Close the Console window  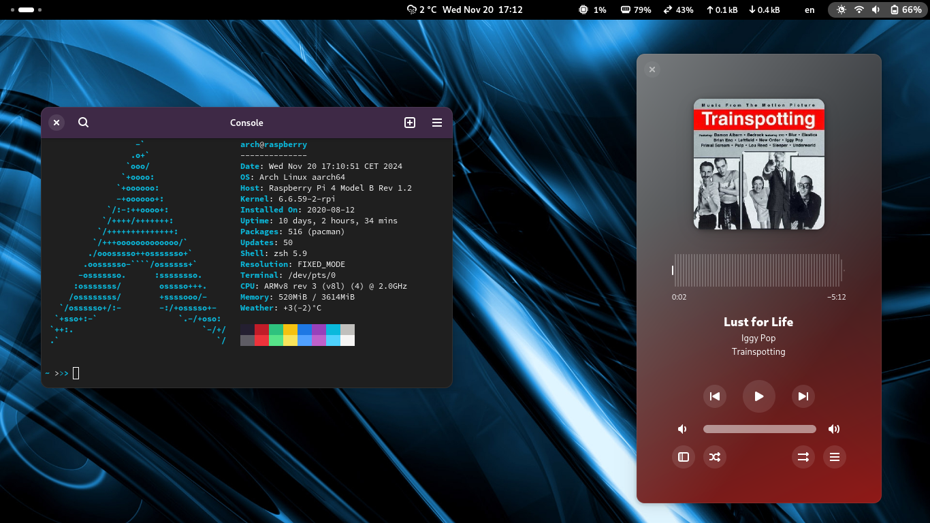click(57, 123)
